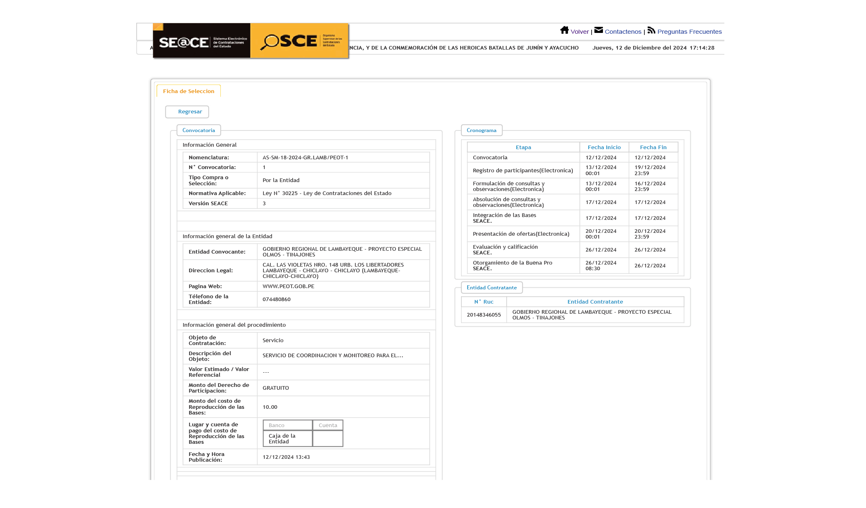The width and height of the screenshot is (866, 508).
Task: Click the Convocatoria row in Cronograma table
Action: pyautogui.click(x=572, y=158)
